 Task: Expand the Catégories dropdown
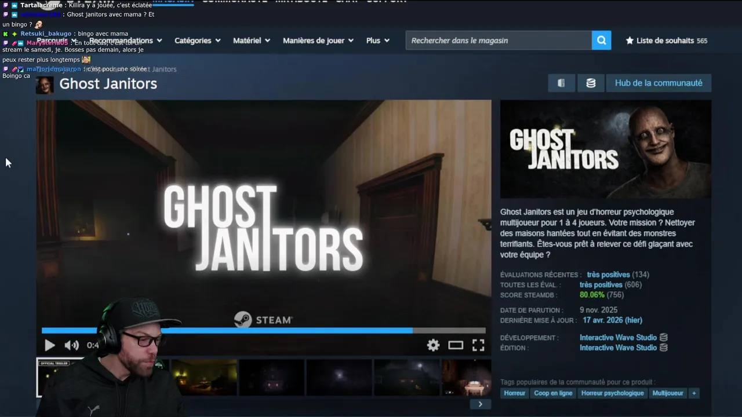pyautogui.click(x=198, y=41)
